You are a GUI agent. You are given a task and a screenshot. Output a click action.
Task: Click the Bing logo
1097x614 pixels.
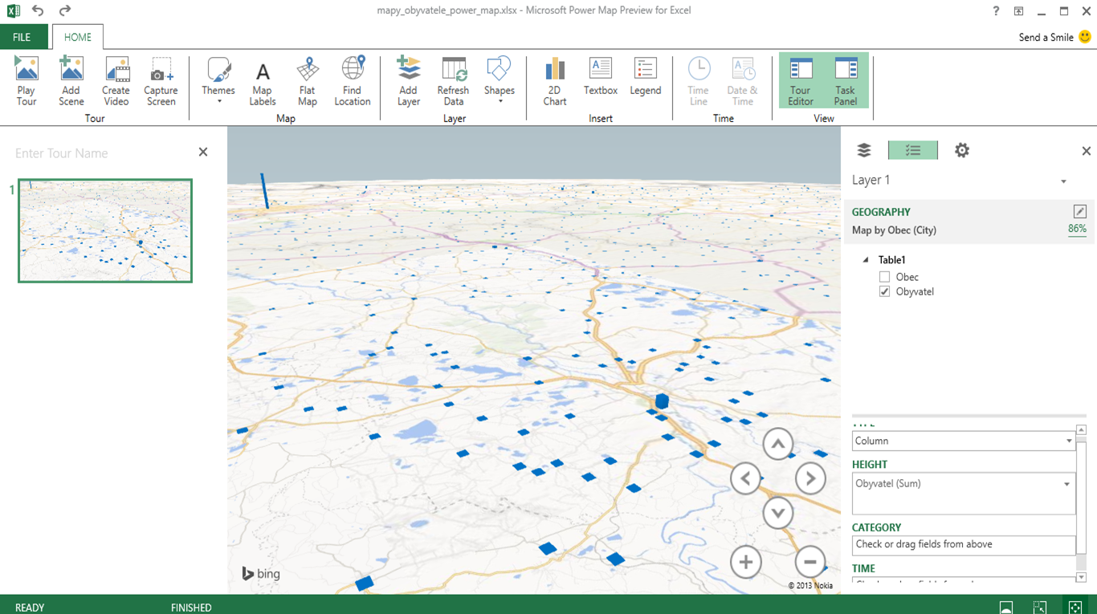261,573
